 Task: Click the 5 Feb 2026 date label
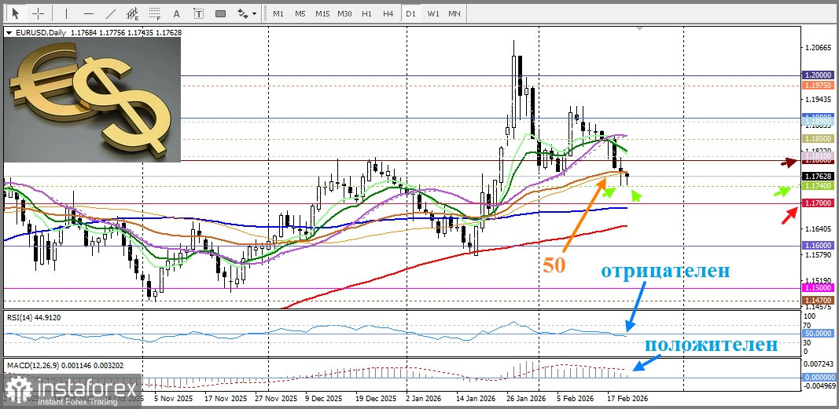[x=576, y=399]
